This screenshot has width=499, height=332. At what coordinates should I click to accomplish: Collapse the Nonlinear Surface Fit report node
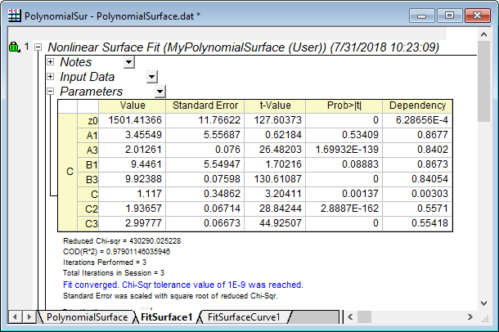[x=38, y=47]
